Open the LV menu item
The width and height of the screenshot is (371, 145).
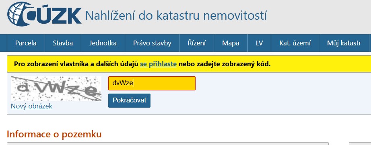pyautogui.click(x=259, y=43)
